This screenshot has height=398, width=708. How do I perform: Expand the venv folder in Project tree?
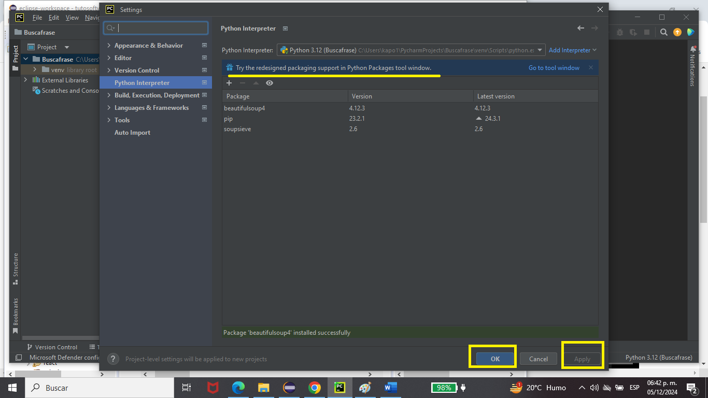[35, 70]
